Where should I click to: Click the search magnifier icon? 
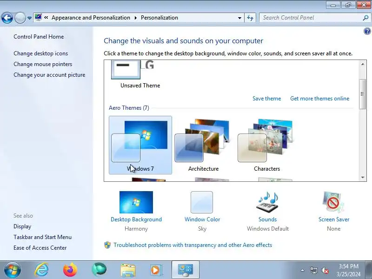(x=365, y=18)
